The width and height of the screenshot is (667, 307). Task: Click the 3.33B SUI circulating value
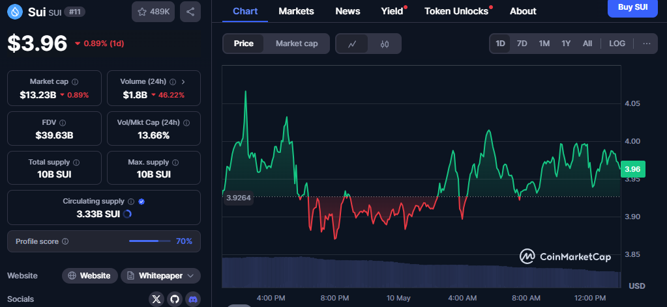point(98,214)
